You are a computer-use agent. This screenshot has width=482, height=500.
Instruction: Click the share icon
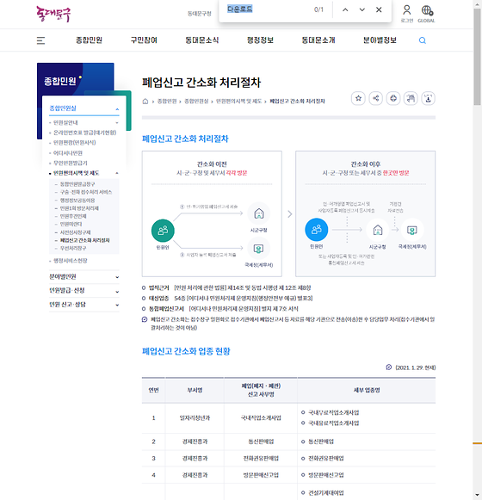(376, 98)
